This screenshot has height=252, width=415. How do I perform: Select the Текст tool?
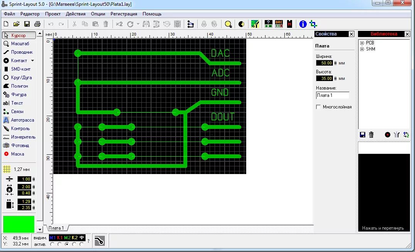tap(19, 103)
